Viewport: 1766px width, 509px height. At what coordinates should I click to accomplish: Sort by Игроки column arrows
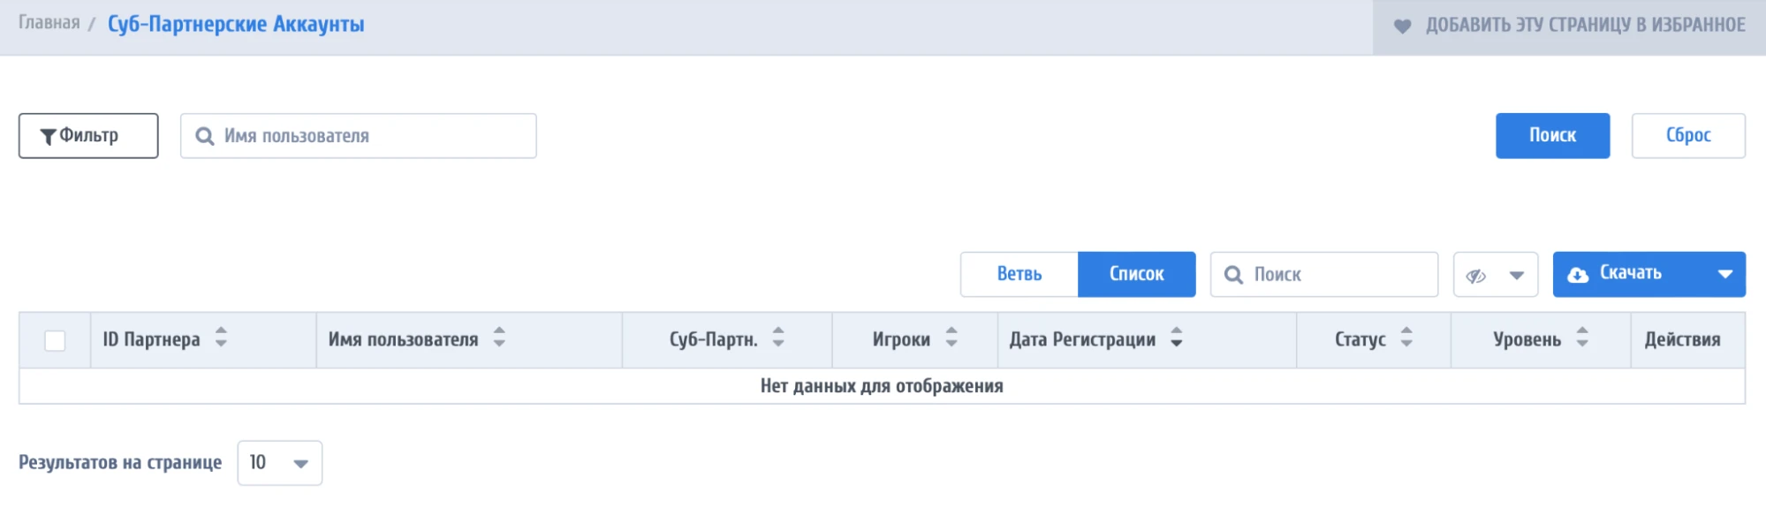(x=951, y=338)
